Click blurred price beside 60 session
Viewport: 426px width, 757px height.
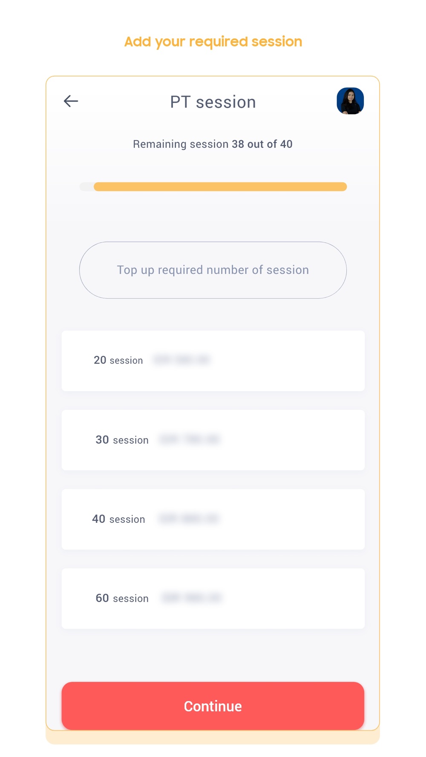(x=192, y=597)
